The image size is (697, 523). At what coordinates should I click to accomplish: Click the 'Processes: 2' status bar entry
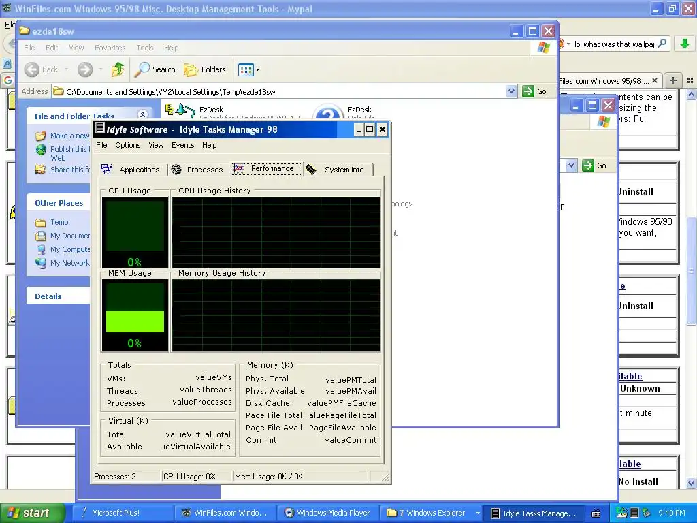tap(126, 476)
